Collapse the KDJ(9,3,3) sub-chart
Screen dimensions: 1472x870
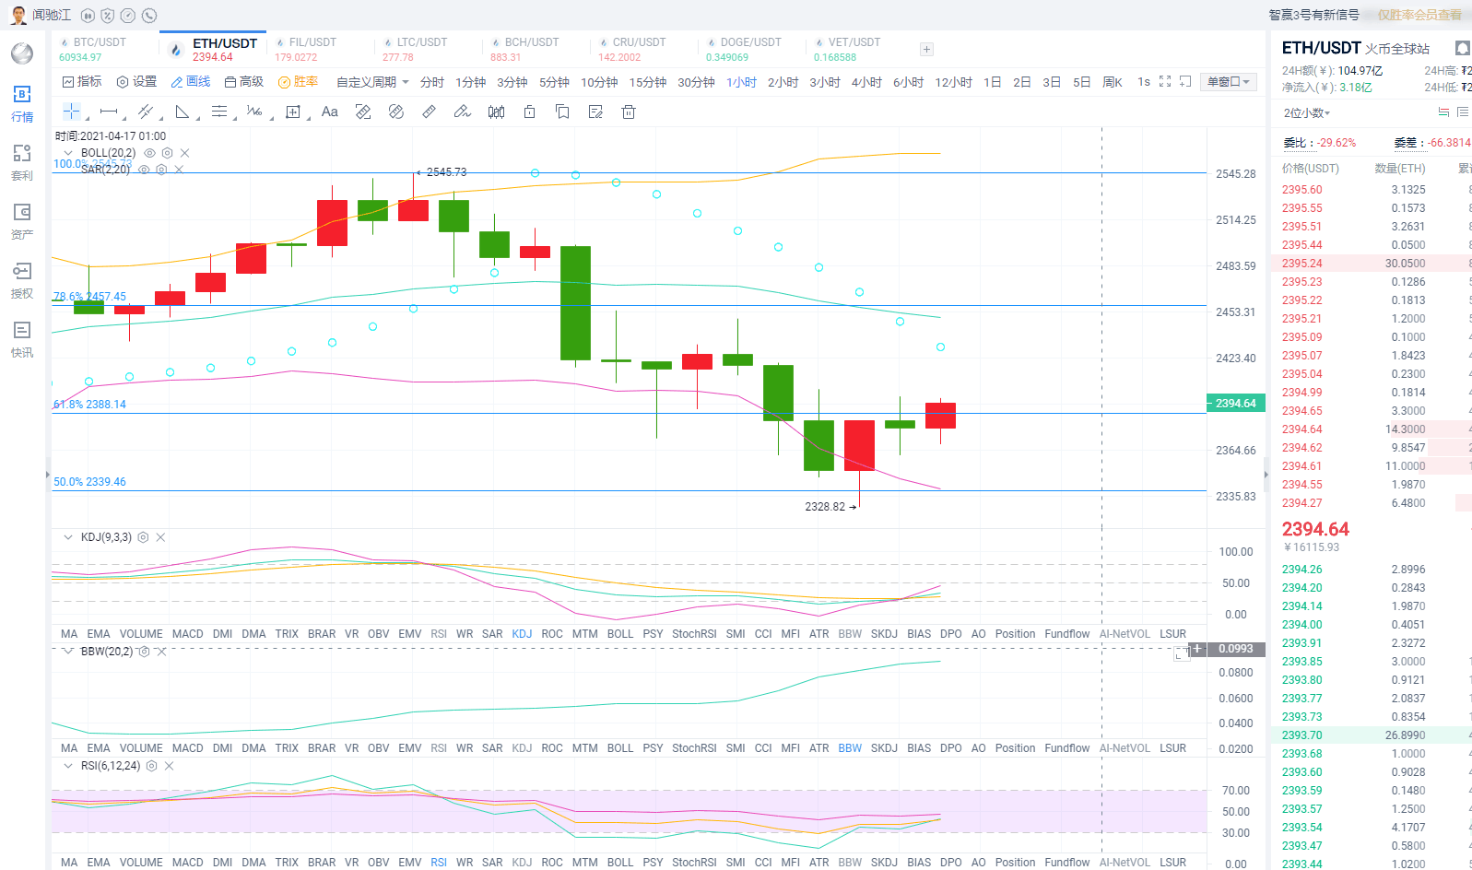(67, 537)
